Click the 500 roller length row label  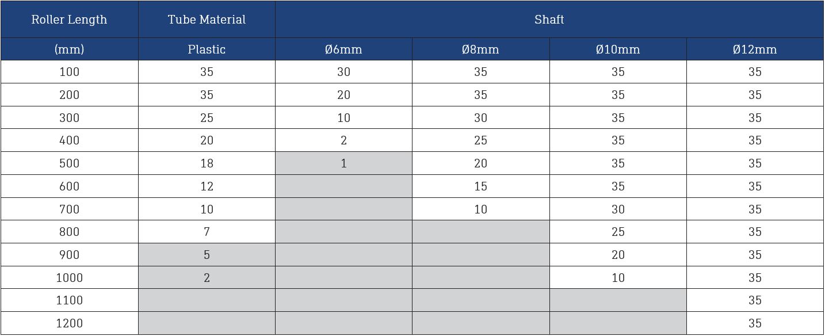(69, 163)
